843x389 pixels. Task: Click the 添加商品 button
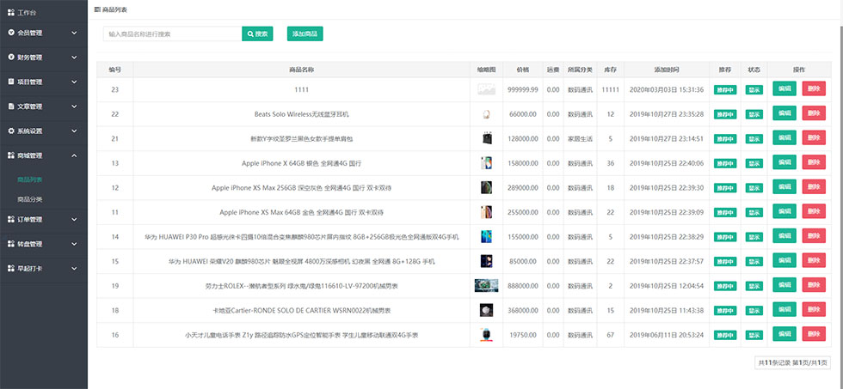(x=305, y=33)
